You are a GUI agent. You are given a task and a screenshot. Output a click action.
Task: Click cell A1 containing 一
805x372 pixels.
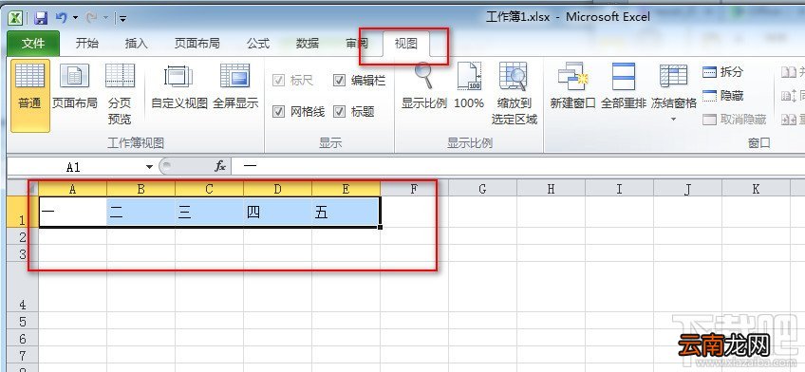click(72, 212)
